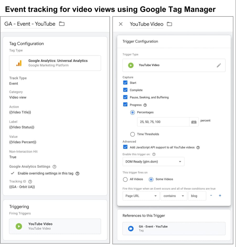
Task: Open help for JavaScript API support option
Action: tap(198, 148)
